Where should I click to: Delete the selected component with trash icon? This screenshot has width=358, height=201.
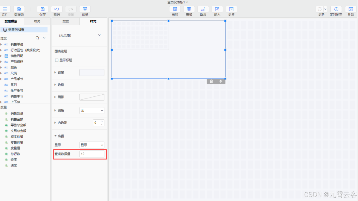coord(211,81)
